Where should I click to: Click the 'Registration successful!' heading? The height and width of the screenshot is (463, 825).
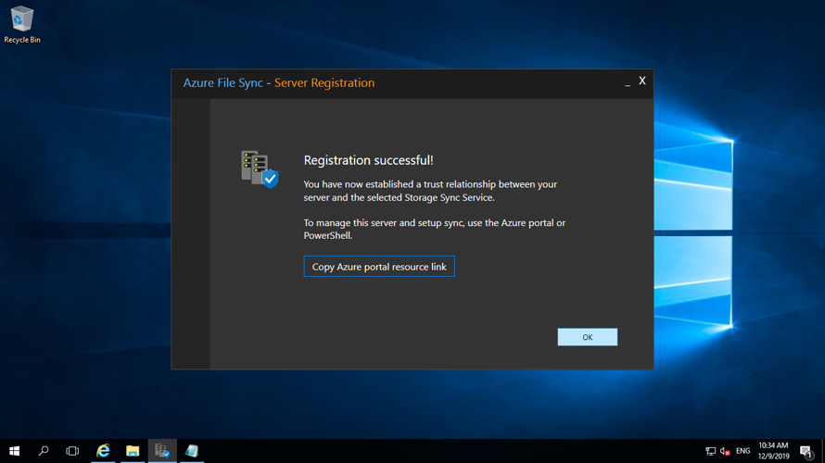pos(368,160)
